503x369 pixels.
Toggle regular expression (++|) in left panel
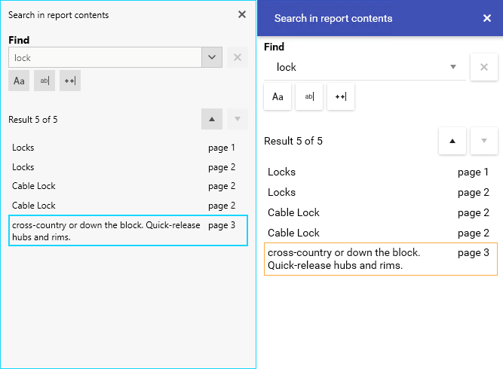click(x=70, y=81)
